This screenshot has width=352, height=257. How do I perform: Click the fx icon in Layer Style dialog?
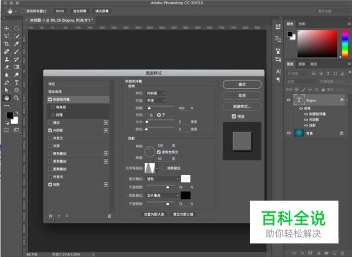(51, 216)
